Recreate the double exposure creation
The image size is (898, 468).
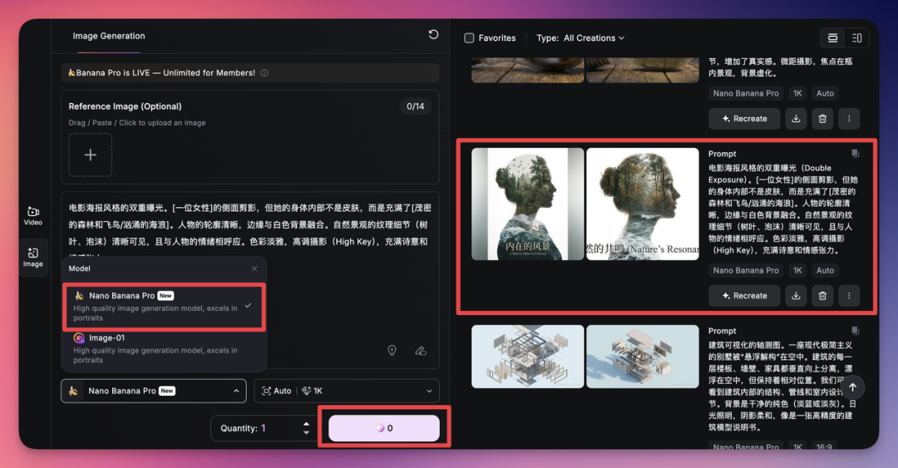[744, 296]
